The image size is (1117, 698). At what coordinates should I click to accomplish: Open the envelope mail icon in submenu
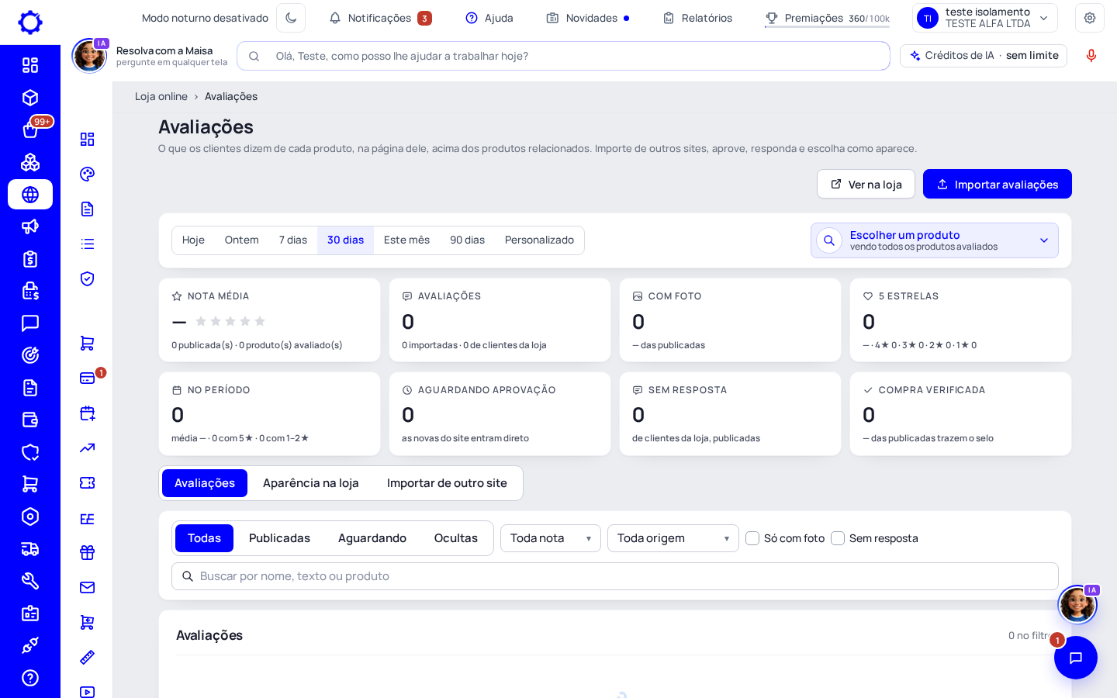coord(87,587)
